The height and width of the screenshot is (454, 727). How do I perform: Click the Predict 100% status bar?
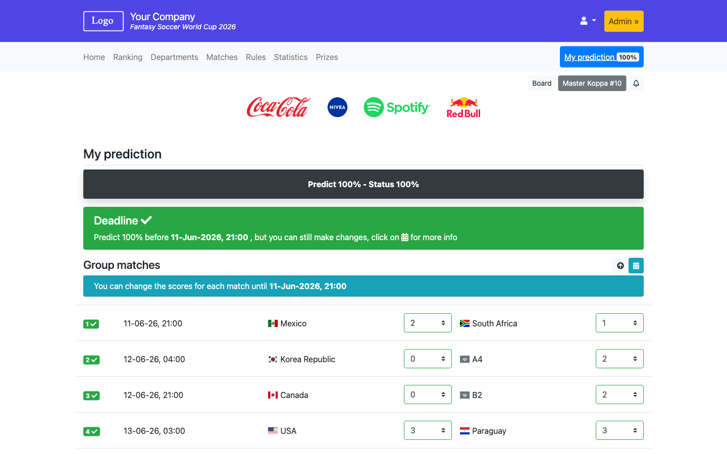click(x=363, y=184)
